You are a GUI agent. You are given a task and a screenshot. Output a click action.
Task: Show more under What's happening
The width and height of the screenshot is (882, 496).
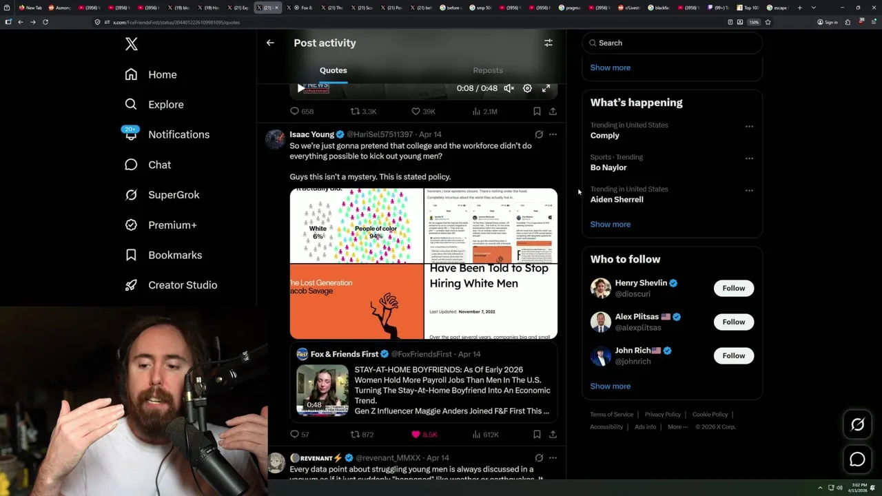click(611, 225)
